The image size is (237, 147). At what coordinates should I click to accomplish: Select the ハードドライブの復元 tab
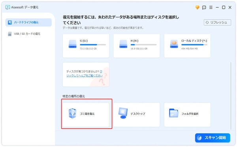click(28, 23)
